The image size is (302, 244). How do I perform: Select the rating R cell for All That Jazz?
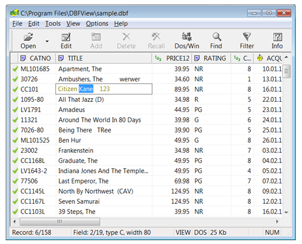tap(212, 99)
